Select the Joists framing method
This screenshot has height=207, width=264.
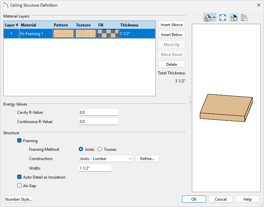[81, 149]
